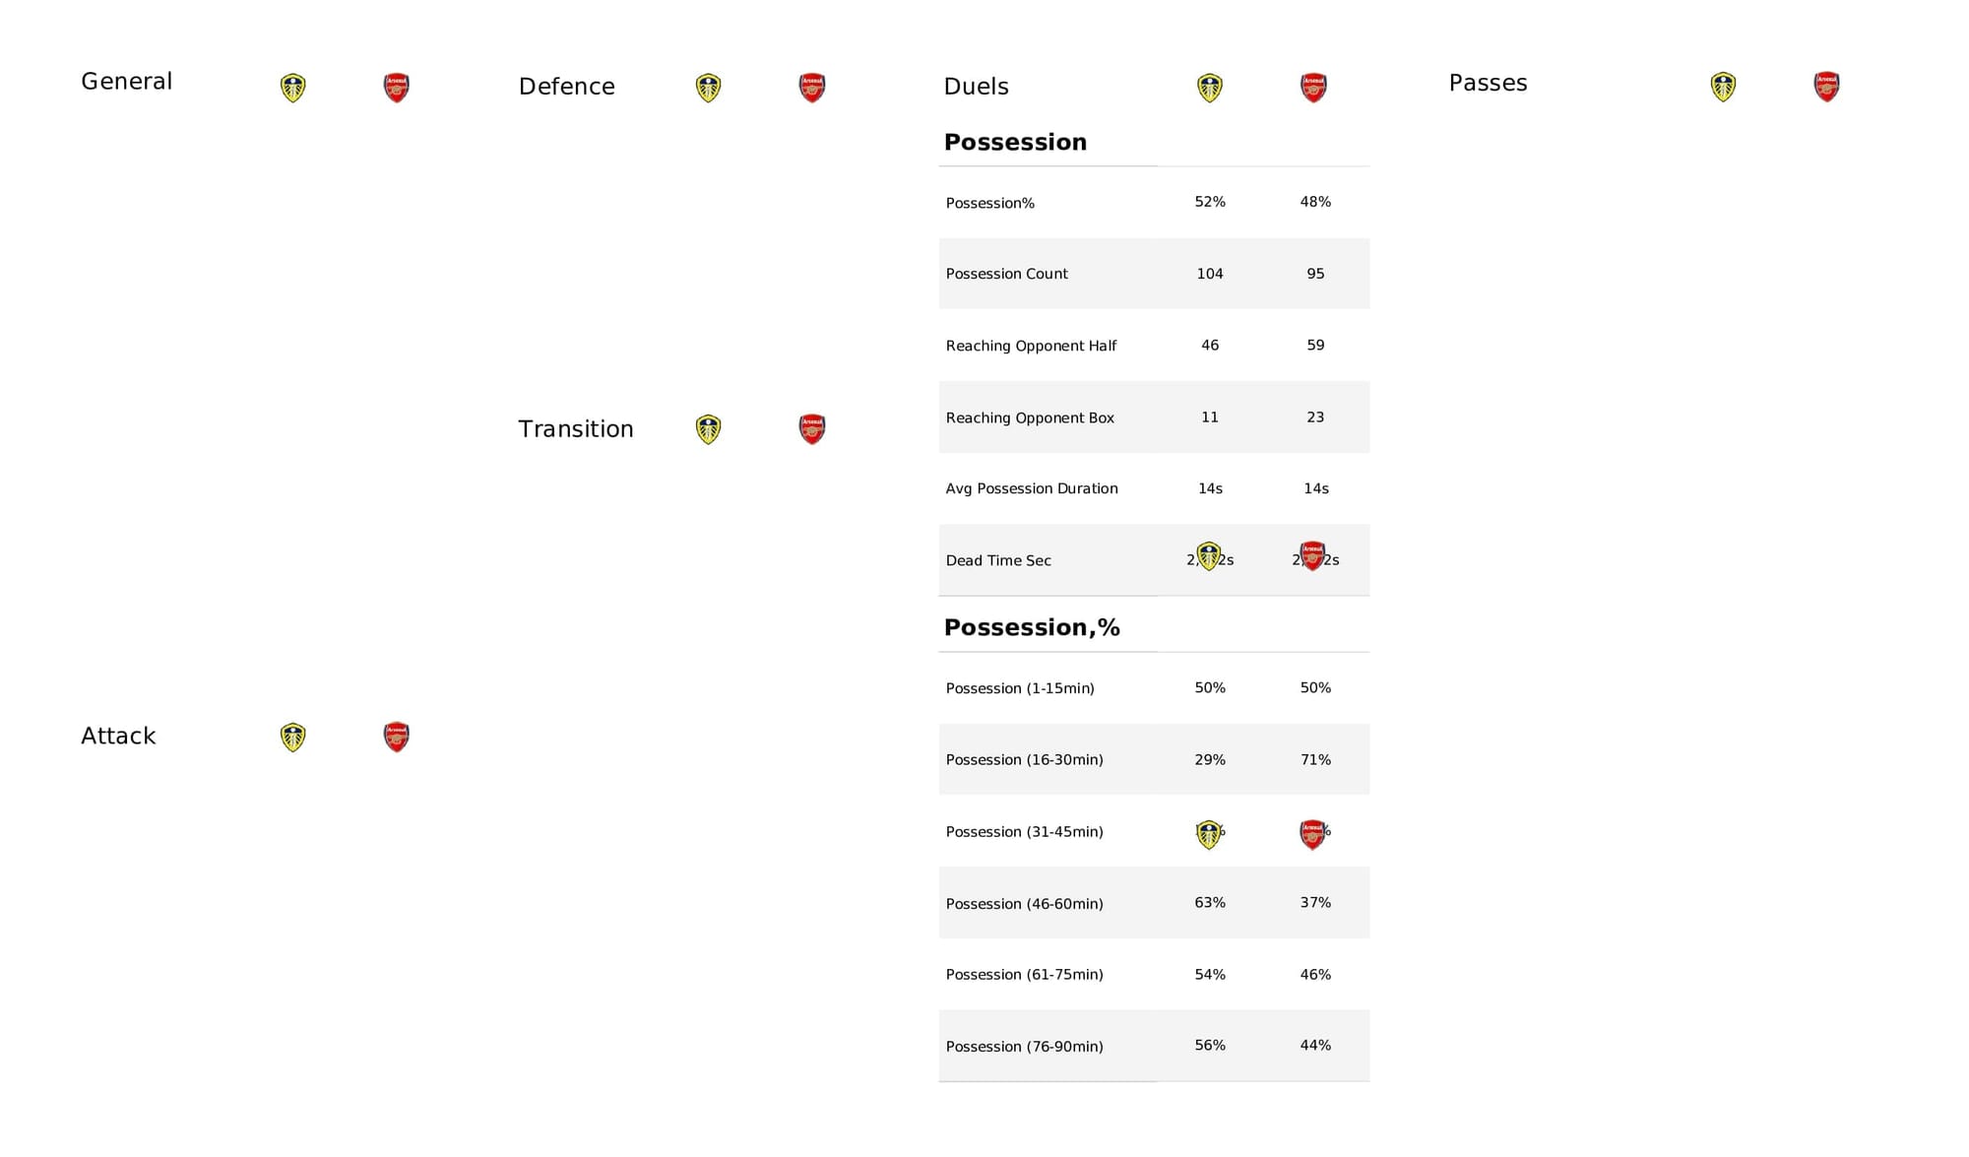Click the Possession header label

(x=1016, y=142)
